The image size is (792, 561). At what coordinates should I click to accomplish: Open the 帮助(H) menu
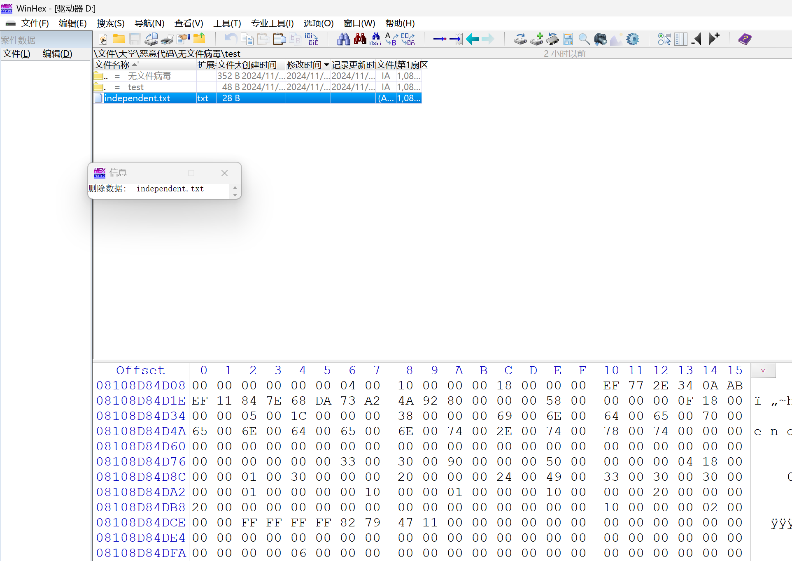click(x=400, y=23)
